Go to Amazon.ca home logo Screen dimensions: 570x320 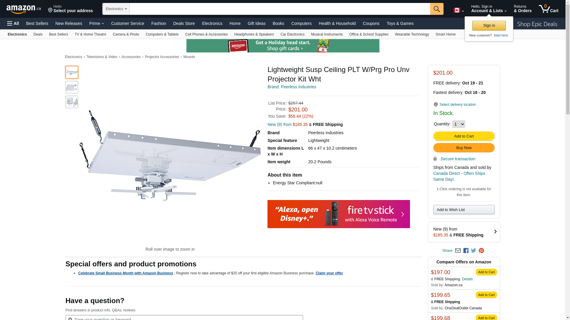coord(24,9)
